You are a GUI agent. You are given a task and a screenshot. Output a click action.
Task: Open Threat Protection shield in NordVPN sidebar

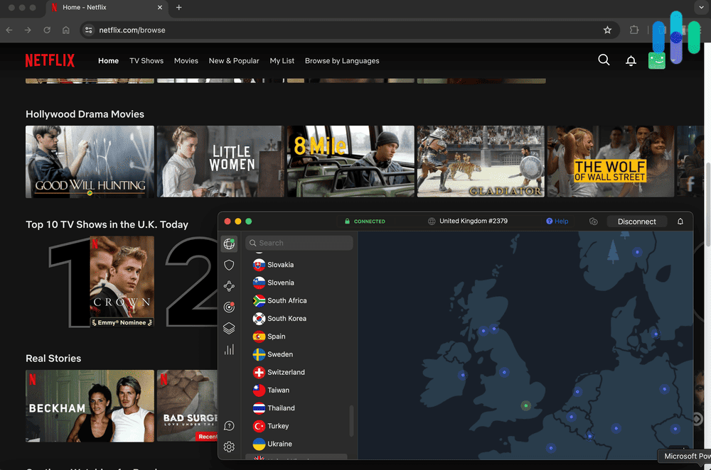coord(229,265)
